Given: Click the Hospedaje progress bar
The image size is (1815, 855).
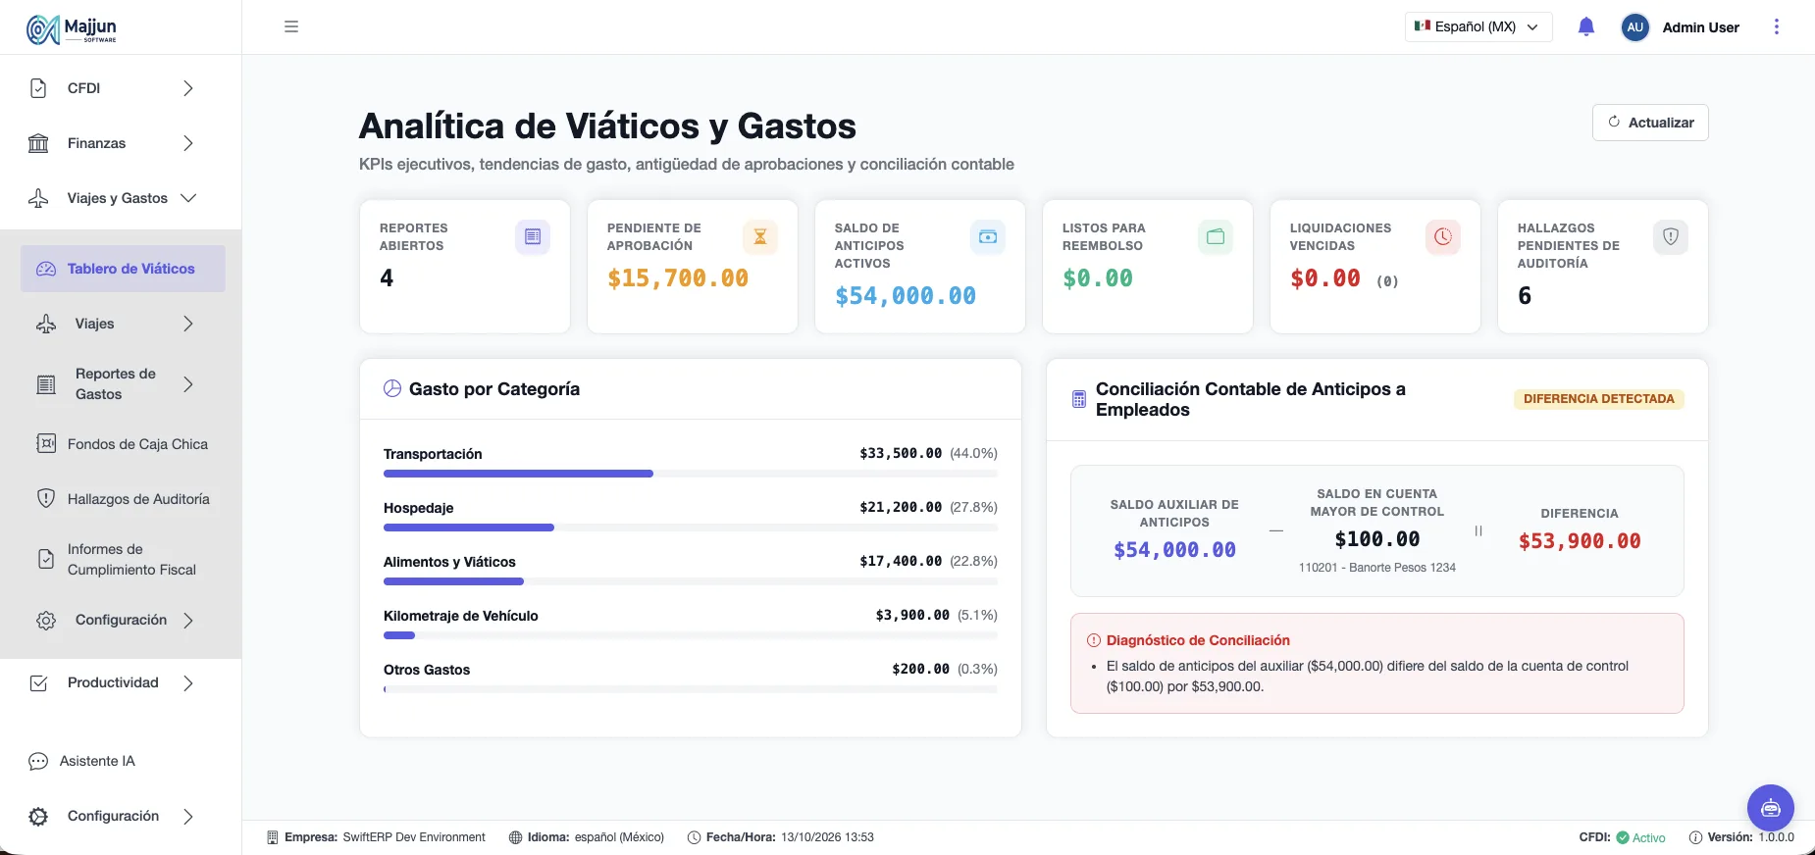Looking at the screenshot, I should pos(691,528).
